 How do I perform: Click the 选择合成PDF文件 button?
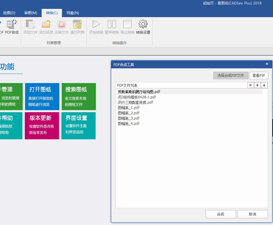click(x=231, y=75)
